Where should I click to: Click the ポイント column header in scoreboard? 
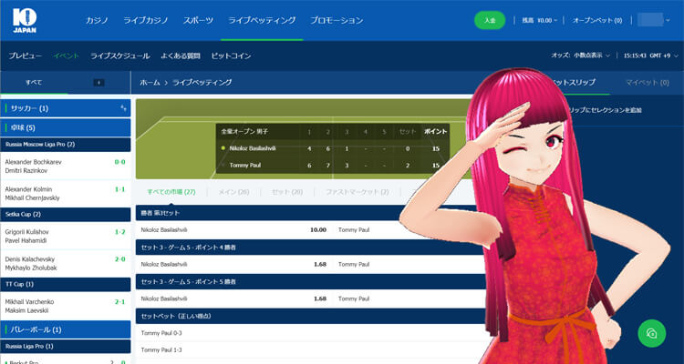pyautogui.click(x=435, y=131)
